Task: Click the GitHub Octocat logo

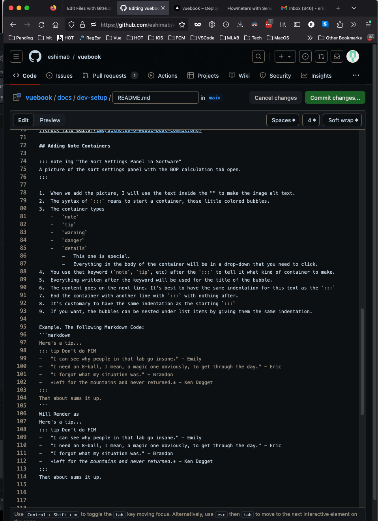Action: pyautogui.click(x=35, y=56)
